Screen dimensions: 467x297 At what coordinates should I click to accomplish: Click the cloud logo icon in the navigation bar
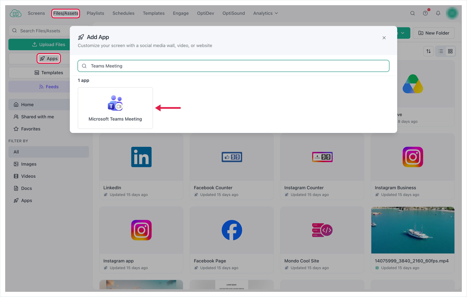coord(16,13)
